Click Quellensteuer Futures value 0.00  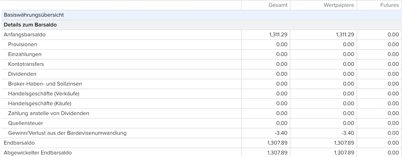393,123
